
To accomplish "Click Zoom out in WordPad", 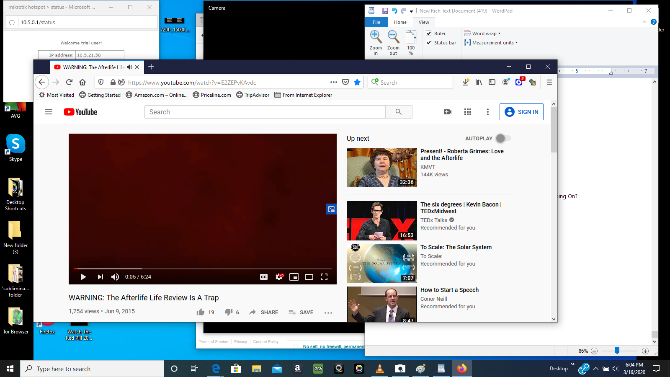I will (x=393, y=43).
